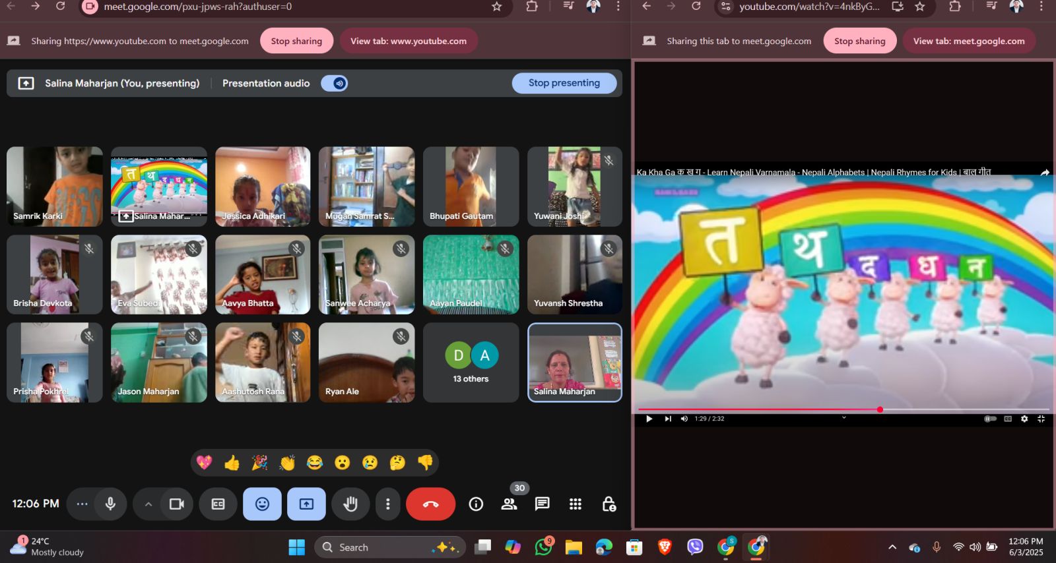Leave the call with red hang-up button
This screenshot has width=1056, height=563.
pos(430,504)
